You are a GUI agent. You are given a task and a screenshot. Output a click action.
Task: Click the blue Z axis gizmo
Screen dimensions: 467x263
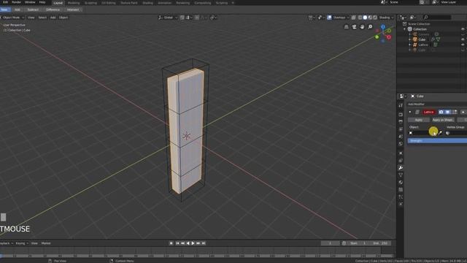[383, 27]
